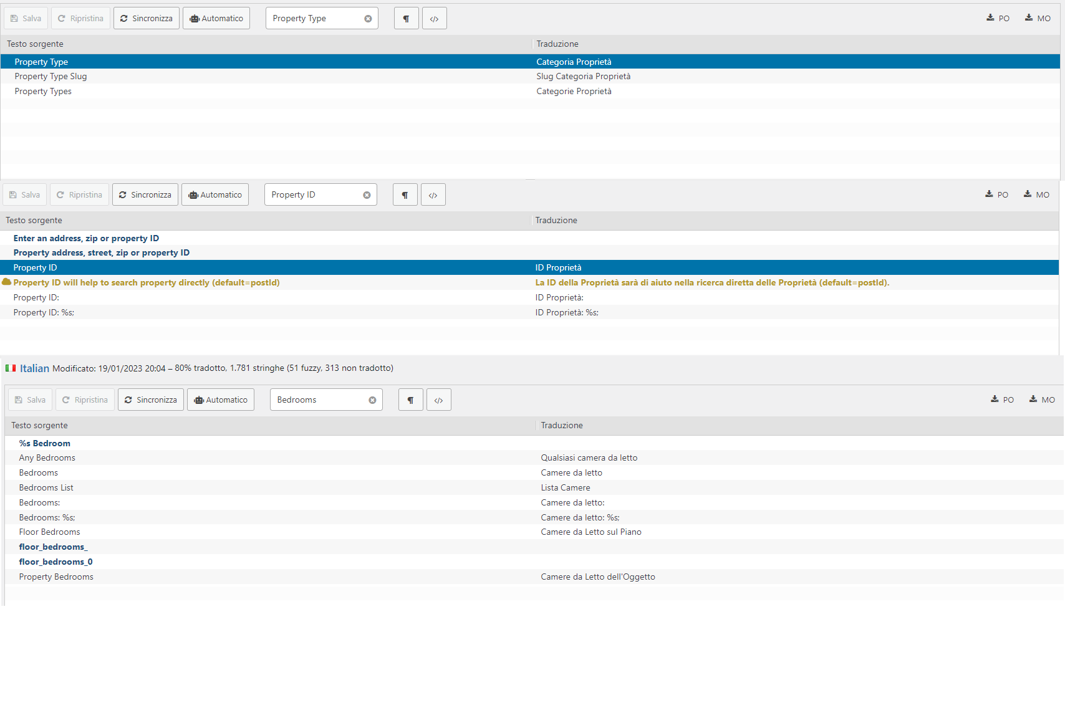Click translation 'Slug Categoria Proprietà'
1065x728 pixels.
click(584, 77)
